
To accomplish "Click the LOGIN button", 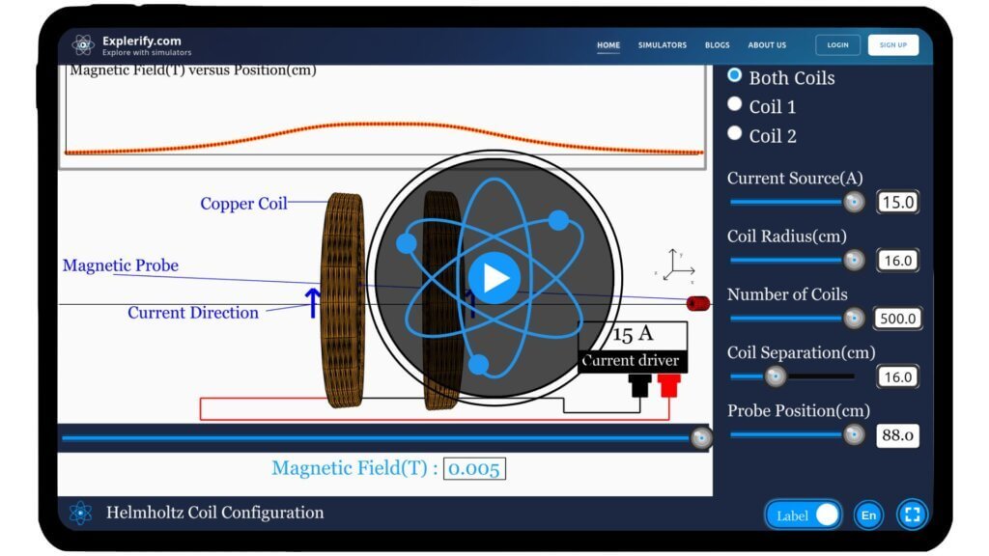I will click(x=836, y=44).
